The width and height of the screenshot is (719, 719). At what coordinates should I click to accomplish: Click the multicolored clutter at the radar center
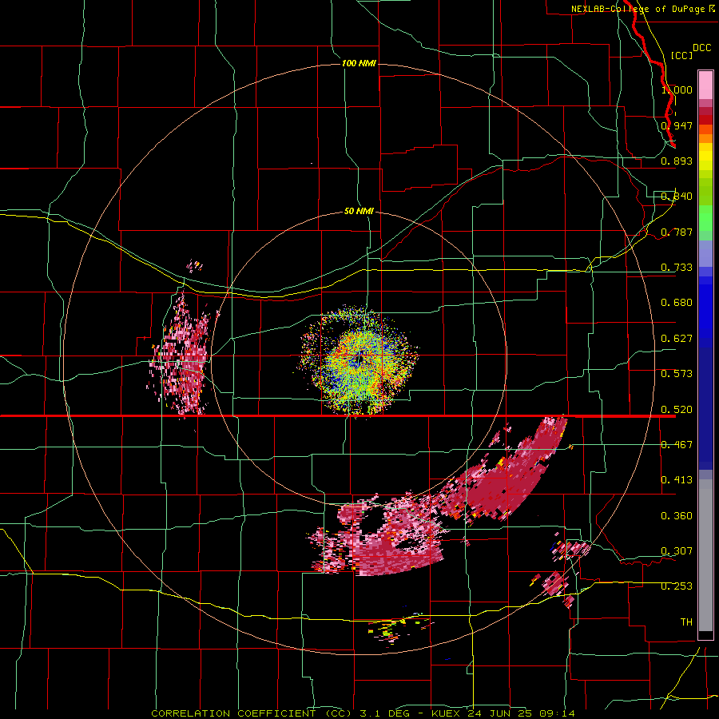[x=359, y=360]
